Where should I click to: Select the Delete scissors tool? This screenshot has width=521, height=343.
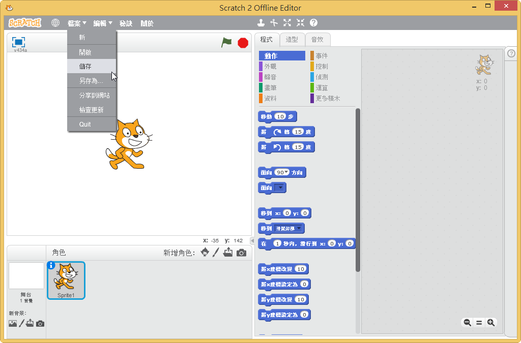pyautogui.click(x=274, y=22)
